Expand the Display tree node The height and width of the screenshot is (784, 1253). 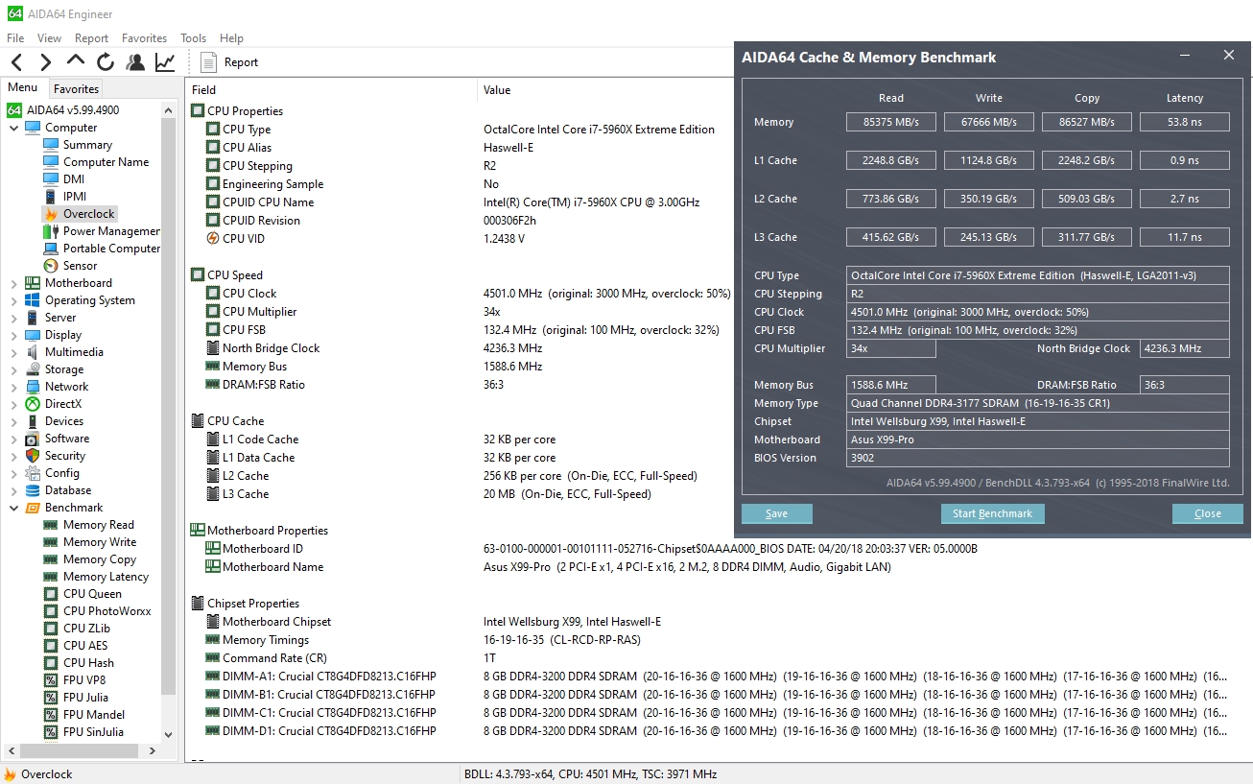click(14, 335)
